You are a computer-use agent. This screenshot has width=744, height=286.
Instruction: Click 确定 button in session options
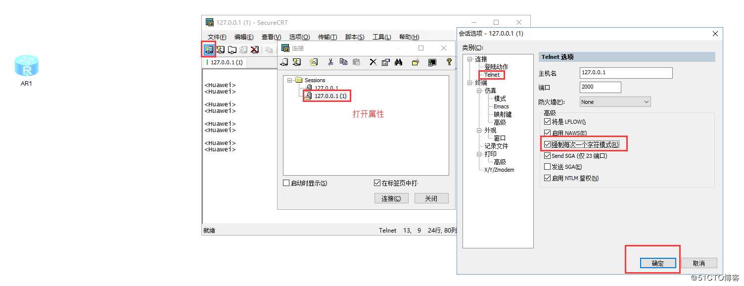point(658,263)
